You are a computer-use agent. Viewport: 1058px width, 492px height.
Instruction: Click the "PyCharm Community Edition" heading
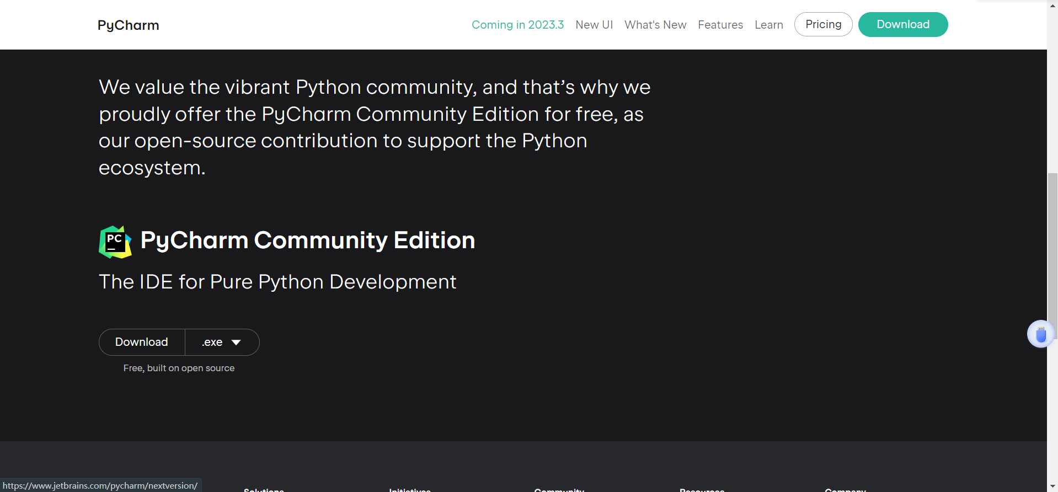tap(308, 240)
